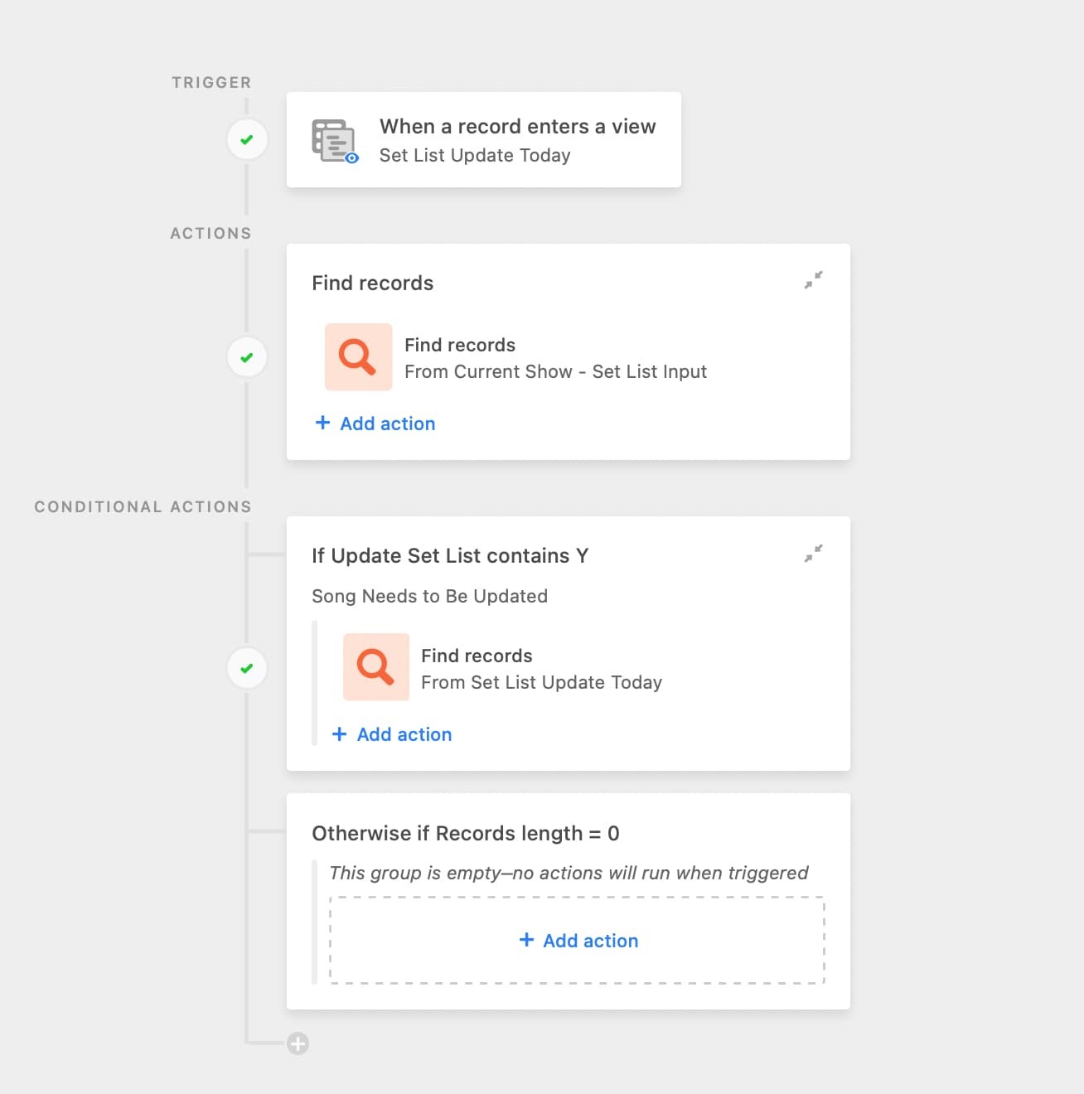Add action in the empty Otherwise group
This screenshot has width=1084, height=1094.
pos(578,940)
